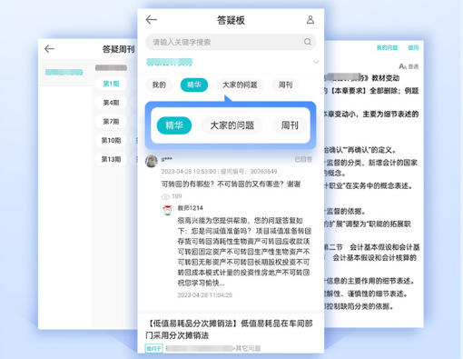Select 第4期 in the 答疑周刊 window
This screenshot has width=463, height=359.
pos(111,103)
